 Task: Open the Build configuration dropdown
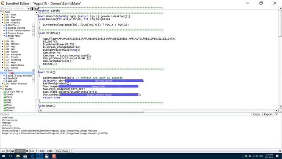pos(33,151)
